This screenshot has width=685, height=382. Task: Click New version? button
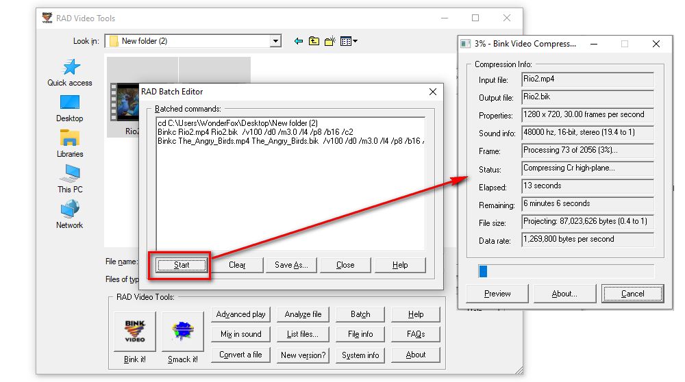tap(303, 355)
